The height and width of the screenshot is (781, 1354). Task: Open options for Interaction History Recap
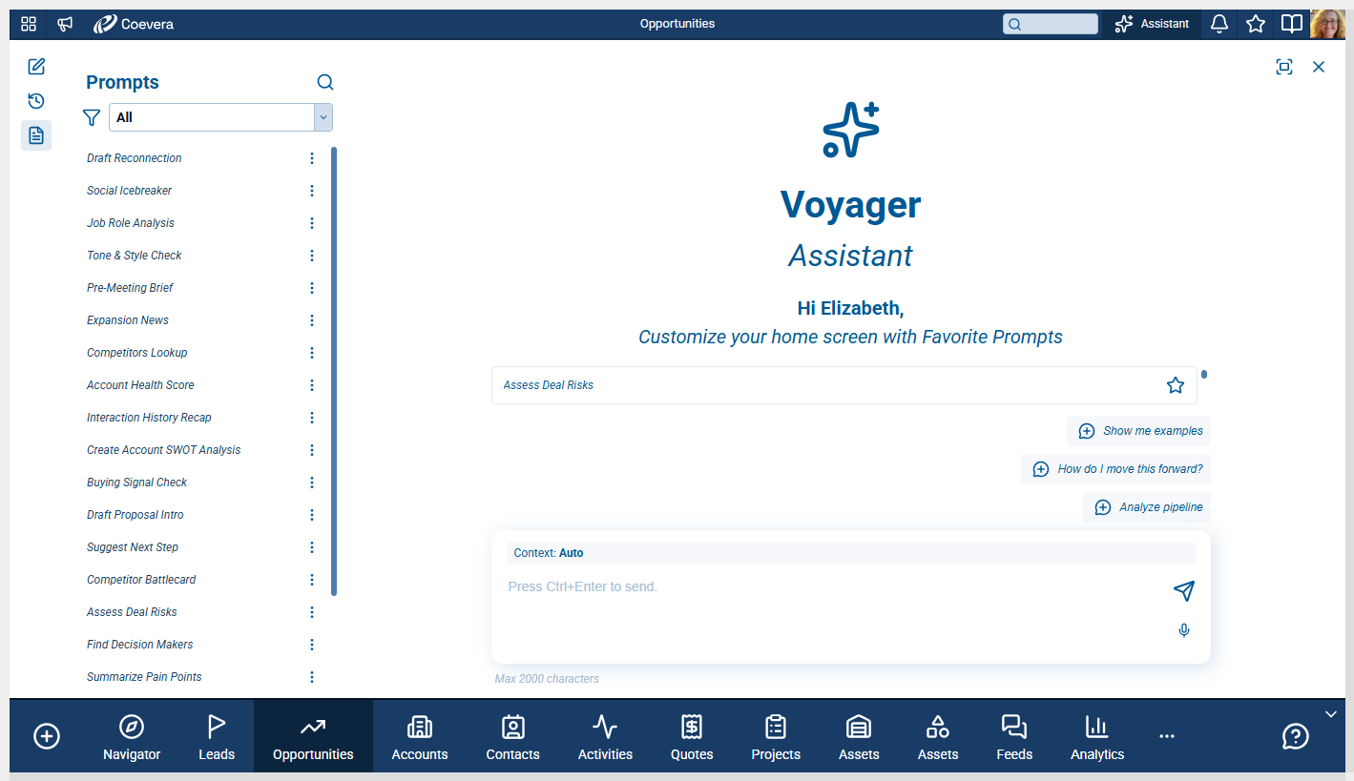(312, 418)
